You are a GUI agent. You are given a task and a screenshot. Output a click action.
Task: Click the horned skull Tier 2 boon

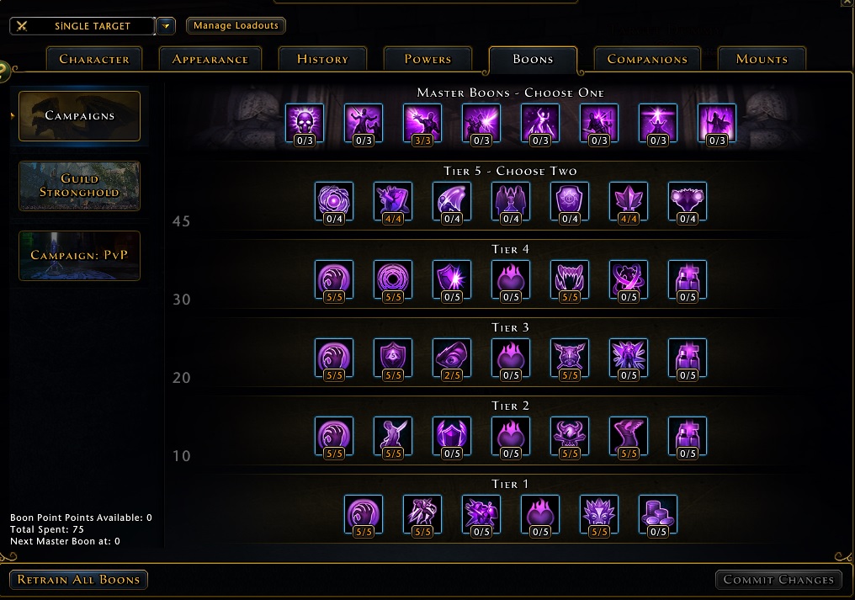569,438
